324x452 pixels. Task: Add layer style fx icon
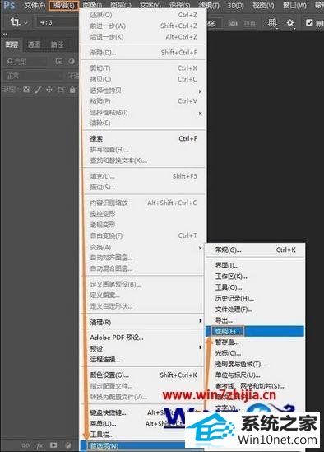click(39, 445)
